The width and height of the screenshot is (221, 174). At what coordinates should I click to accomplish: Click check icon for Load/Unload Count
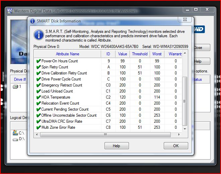(38, 91)
